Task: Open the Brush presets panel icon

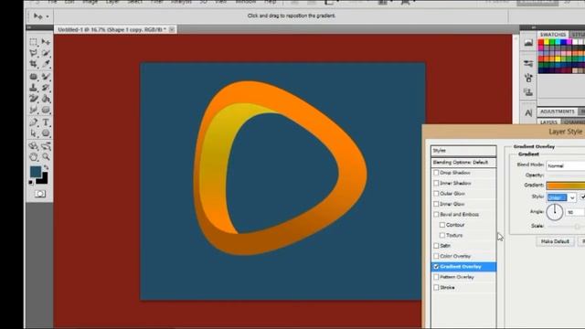Action: (x=528, y=64)
